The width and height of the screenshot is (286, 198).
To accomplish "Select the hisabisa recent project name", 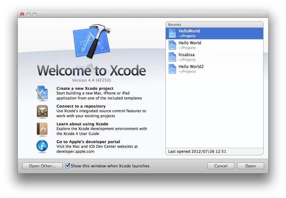I will pyautogui.click(x=186, y=55).
